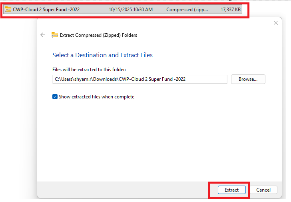Click the "Files will be extracted to this folder" label
The image size is (291, 202).
pos(89,70)
